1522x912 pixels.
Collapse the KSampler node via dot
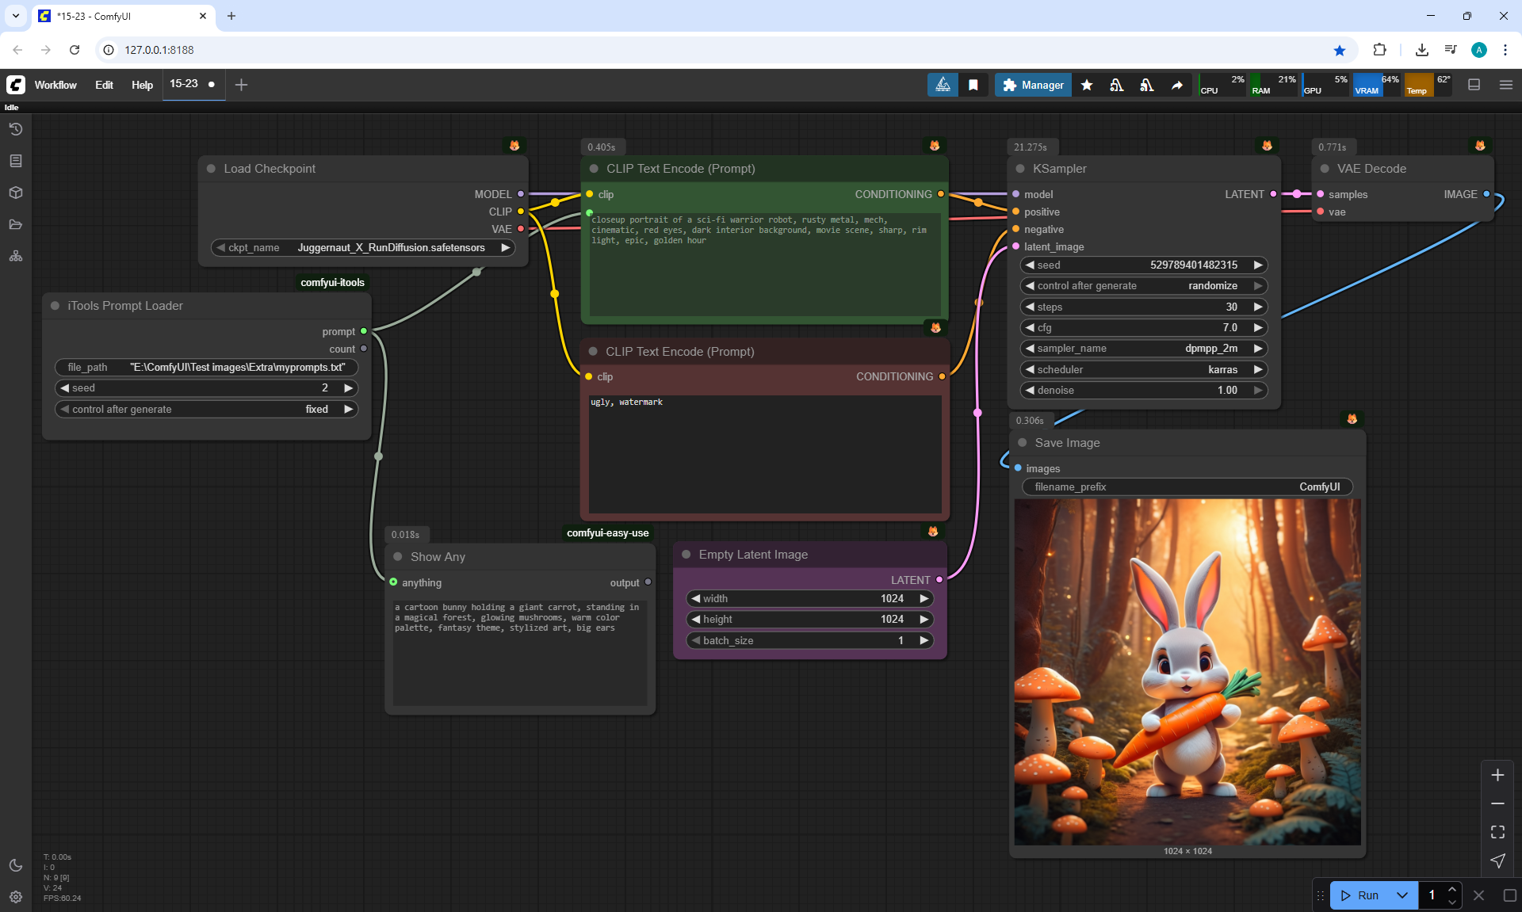click(x=1020, y=169)
